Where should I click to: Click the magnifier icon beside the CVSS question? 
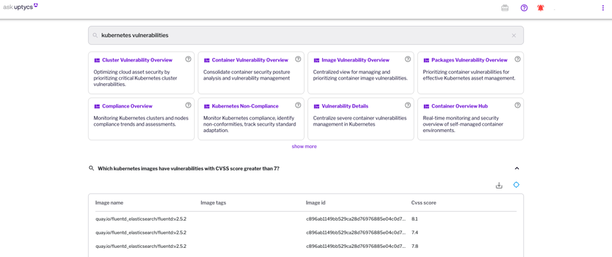point(91,168)
